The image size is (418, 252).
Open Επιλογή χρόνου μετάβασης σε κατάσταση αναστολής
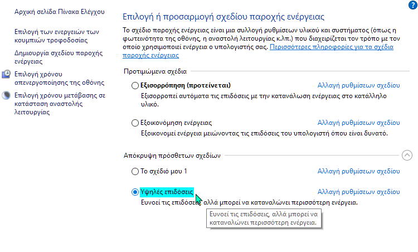(60, 104)
